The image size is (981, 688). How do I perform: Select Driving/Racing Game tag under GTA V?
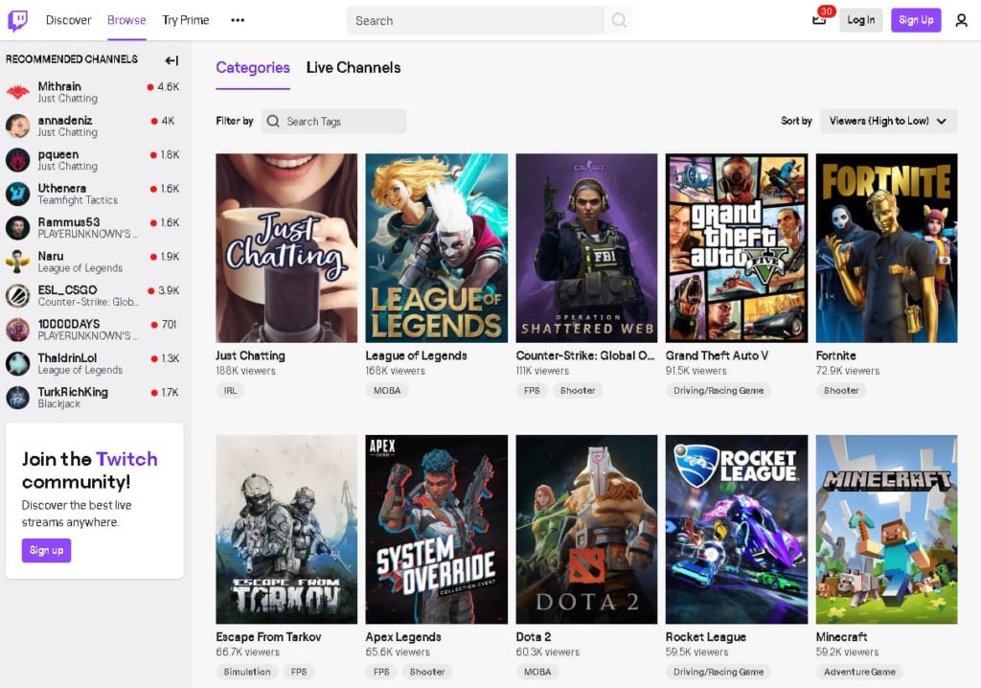click(719, 391)
